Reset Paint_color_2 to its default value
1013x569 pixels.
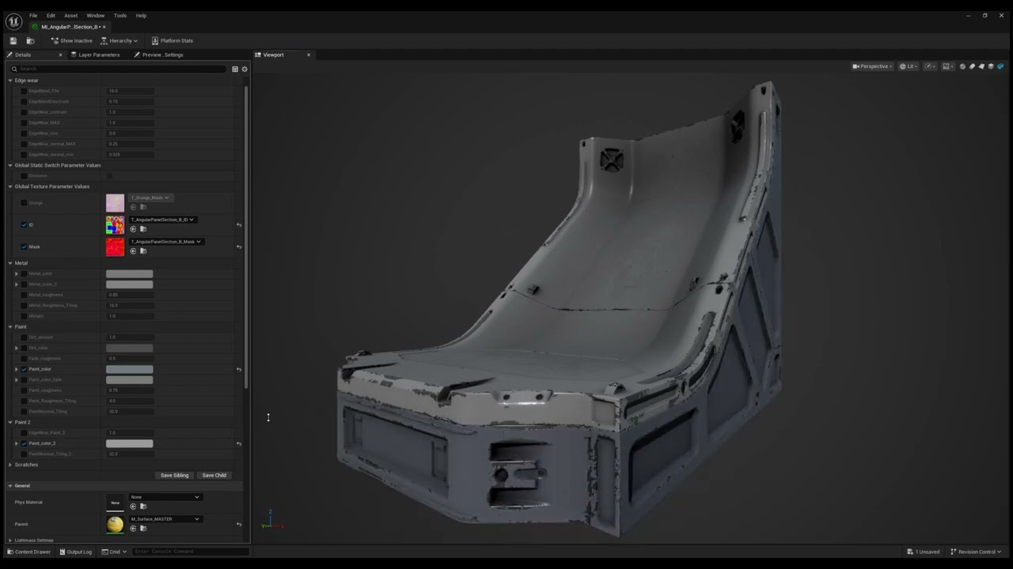coord(239,443)
